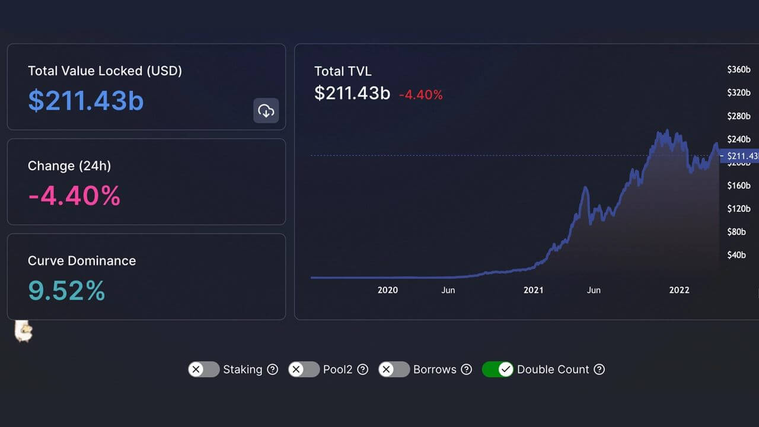Enable the Staking toggle

[204, 369]
